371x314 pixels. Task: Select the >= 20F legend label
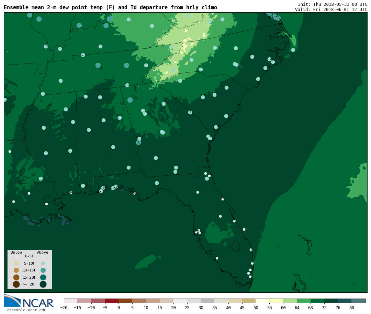[x=30, y=284]
